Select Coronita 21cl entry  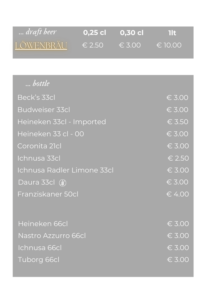tap(39, 146)
